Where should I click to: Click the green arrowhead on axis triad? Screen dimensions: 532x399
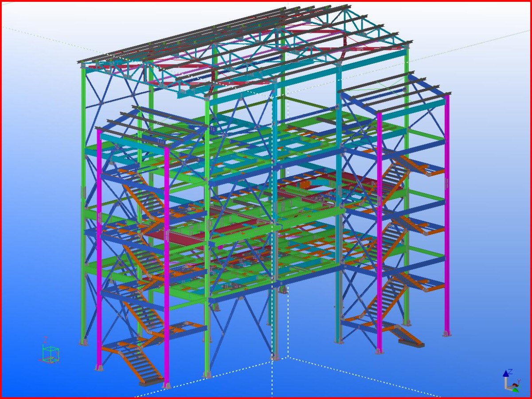pyautogui.click(x=515, y=390)
